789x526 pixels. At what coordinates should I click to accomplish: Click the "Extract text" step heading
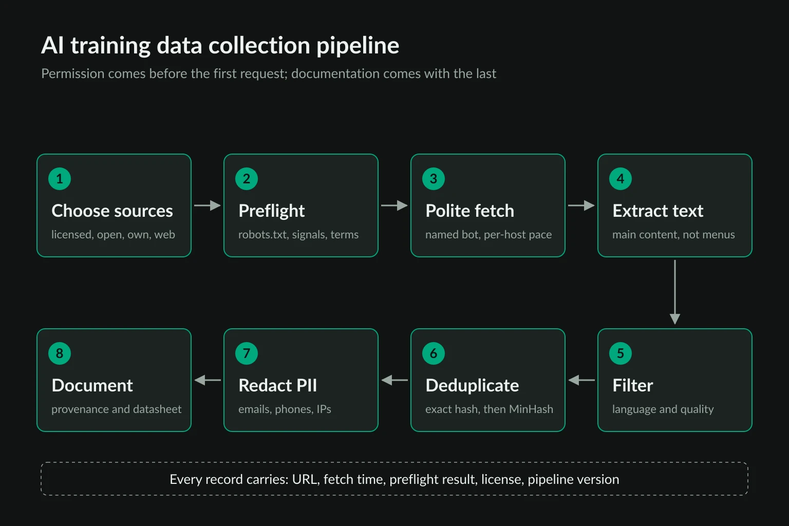coord(658,211)
